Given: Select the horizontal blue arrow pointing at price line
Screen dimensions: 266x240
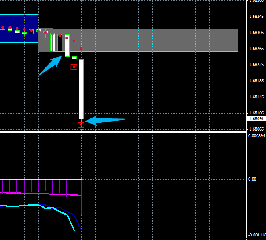Looking at the screenshot, I should tap(105, 121).
